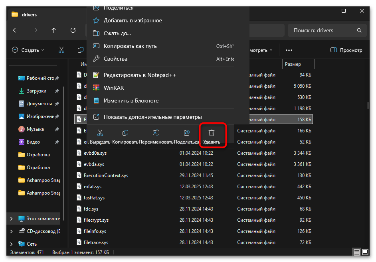The image size is (376, 262).
Task: Click the 'drivers' window tab
Action: point(47,14)
